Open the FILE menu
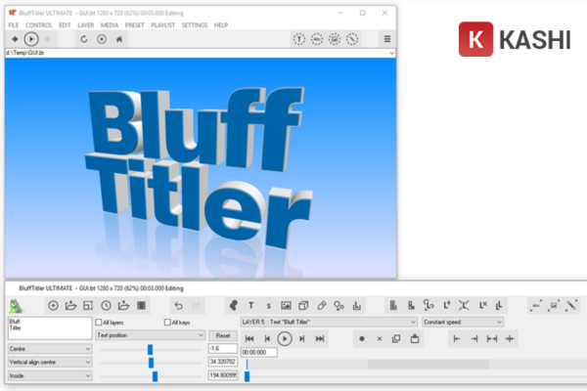 pos(13,25)
